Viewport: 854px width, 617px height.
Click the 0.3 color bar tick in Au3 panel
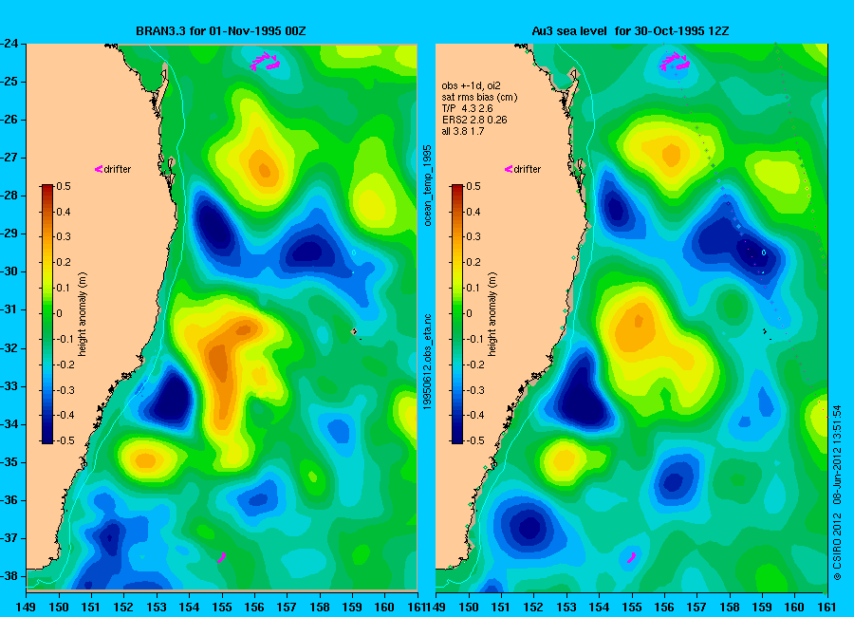(473, 236)
